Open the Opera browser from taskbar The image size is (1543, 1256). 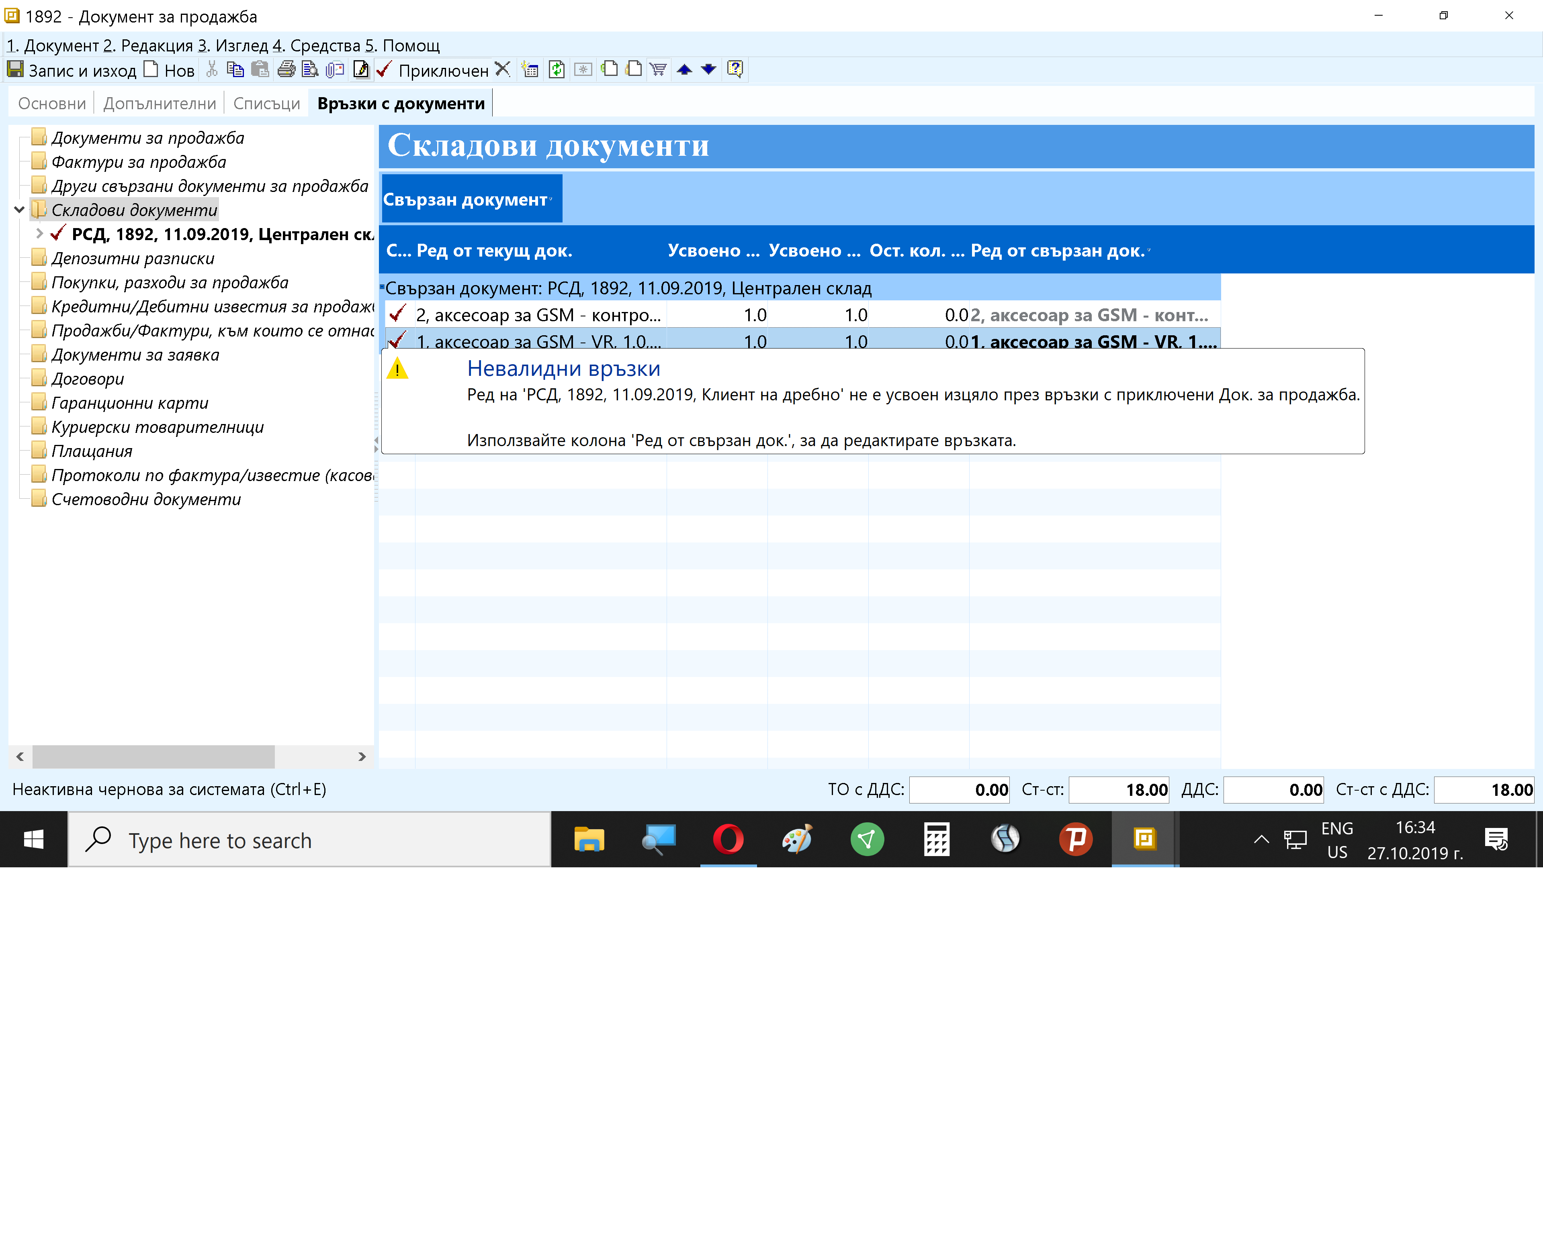tap(728, 839)
